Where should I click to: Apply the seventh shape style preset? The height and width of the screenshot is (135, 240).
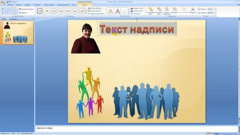82,11
